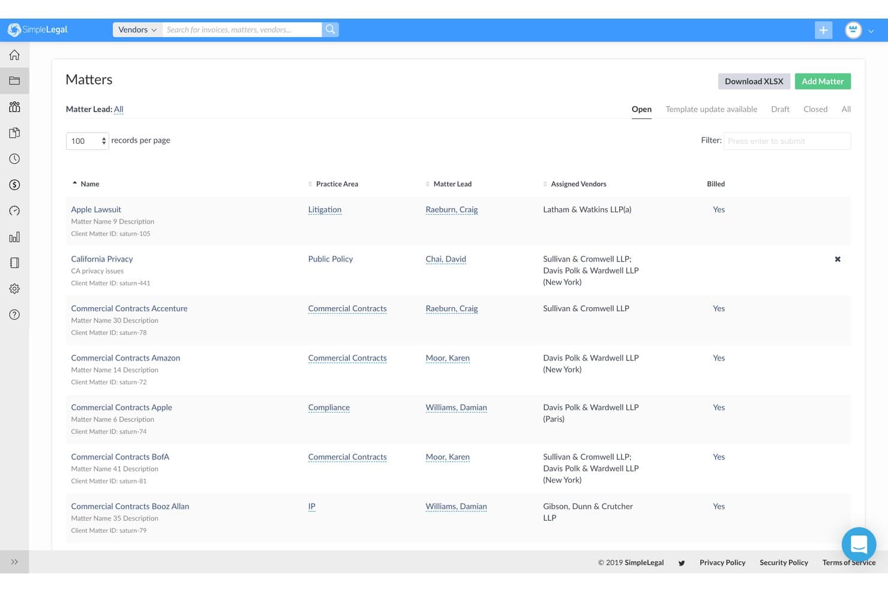Open the bar chart reports icon

14,237
